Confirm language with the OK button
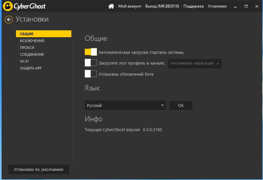Image resolution: width=263 pixels, height=180 pixels. pyautogui.click(x=181, y=106)
